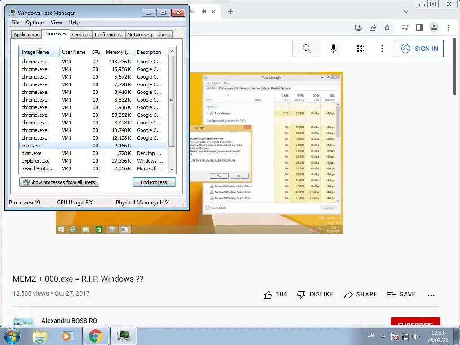Show hidden tray icons arrow
Screen dimensions: 460x345
[x=383, y=336]
